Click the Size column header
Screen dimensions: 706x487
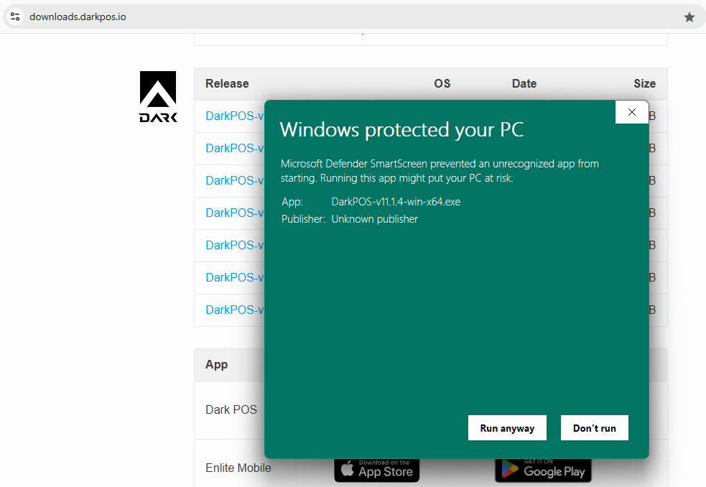pos(645,84)
